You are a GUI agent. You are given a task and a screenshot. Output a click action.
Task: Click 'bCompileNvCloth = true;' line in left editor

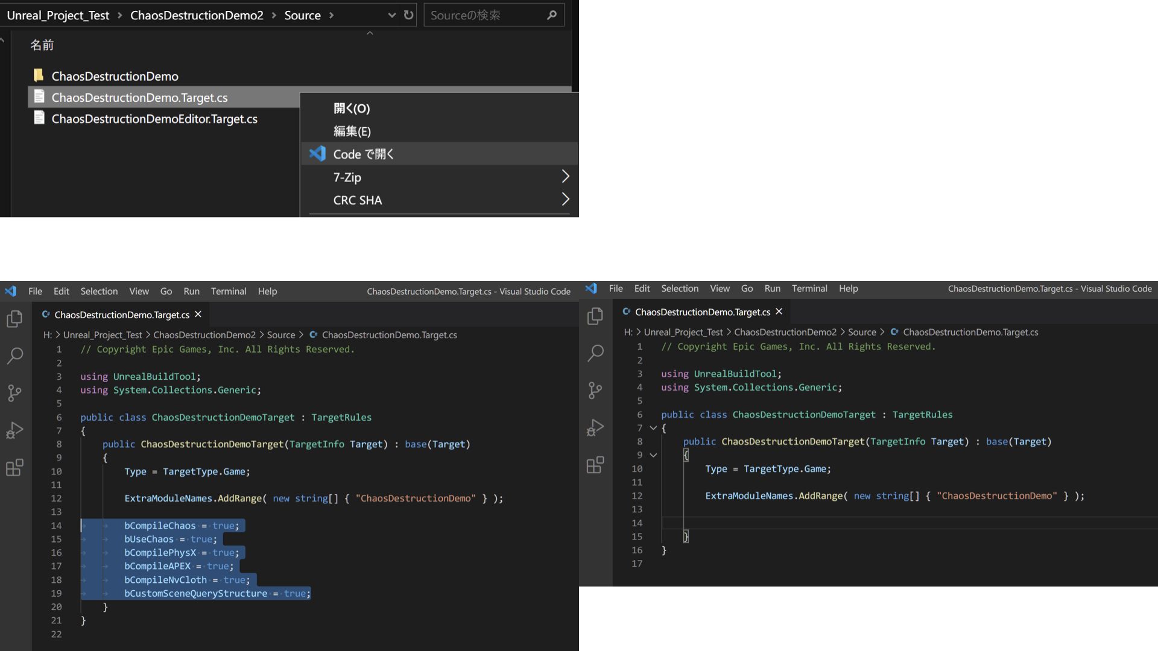(187, 580)
